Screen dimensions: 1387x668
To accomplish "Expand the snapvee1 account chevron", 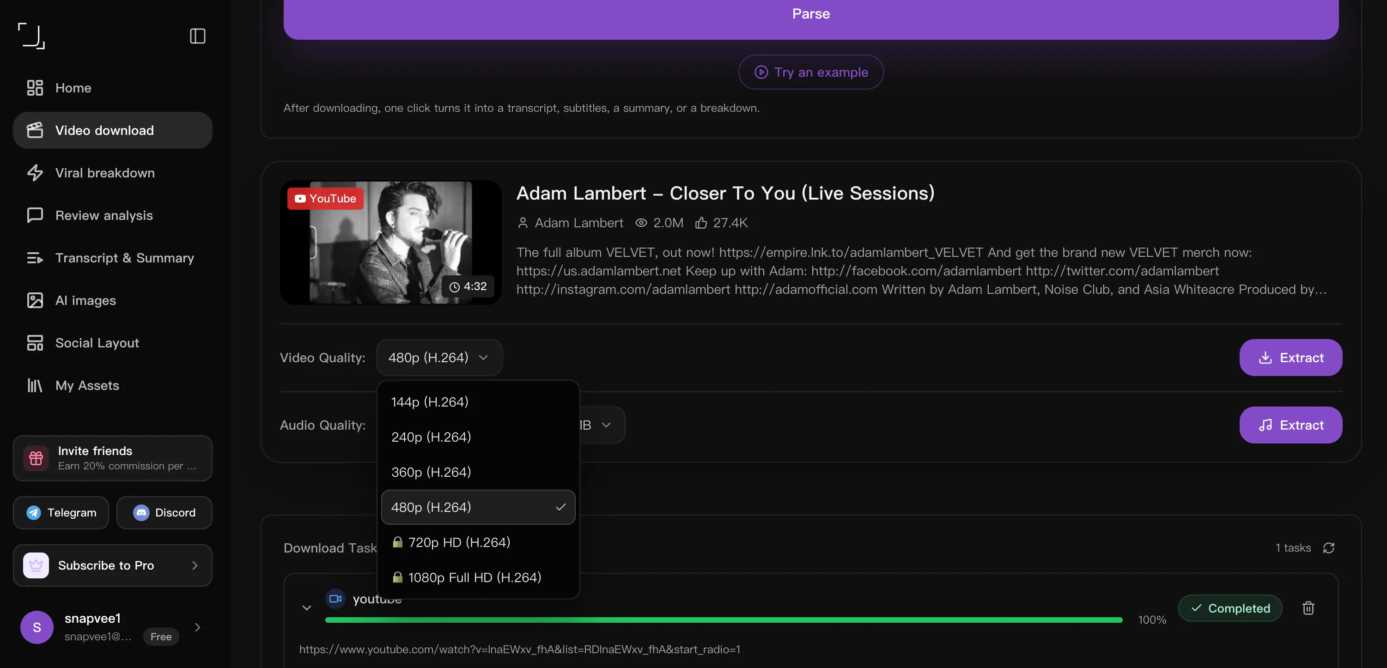I will pyautogui.click(x=198, y=627).
